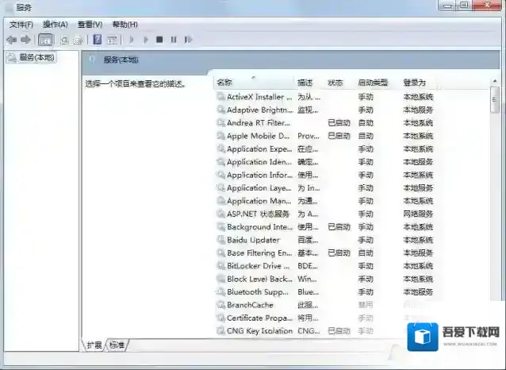Click the Refresh toolbar icon
Image resolution: width=506 pixels, height=370 pixels.
(x=64, y=40)
